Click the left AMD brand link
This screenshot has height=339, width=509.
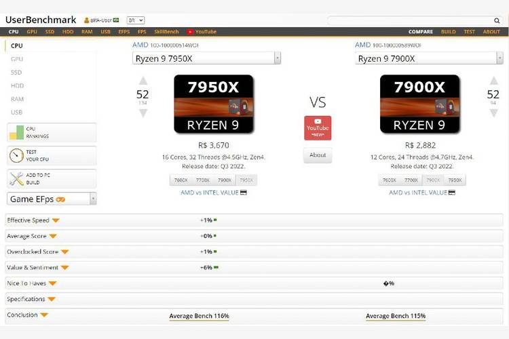pyautogui.click(x=140, y=45)
